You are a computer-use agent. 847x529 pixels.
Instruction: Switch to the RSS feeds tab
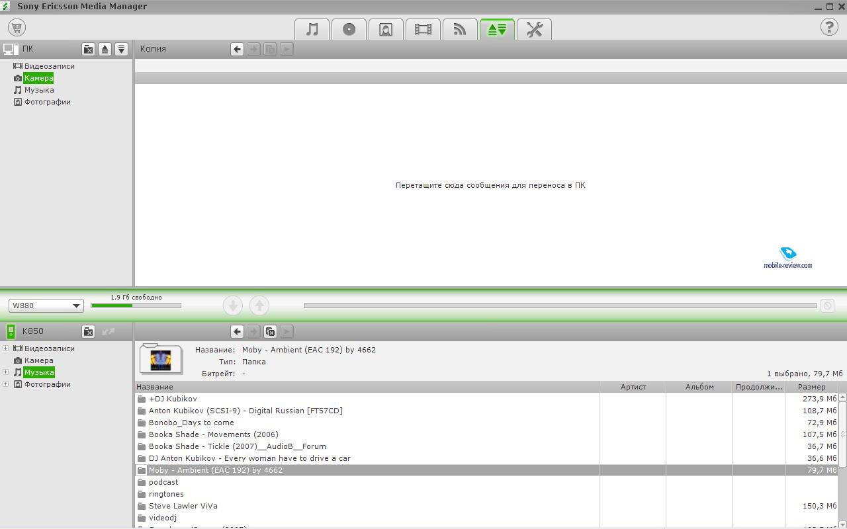click(460, 30)
